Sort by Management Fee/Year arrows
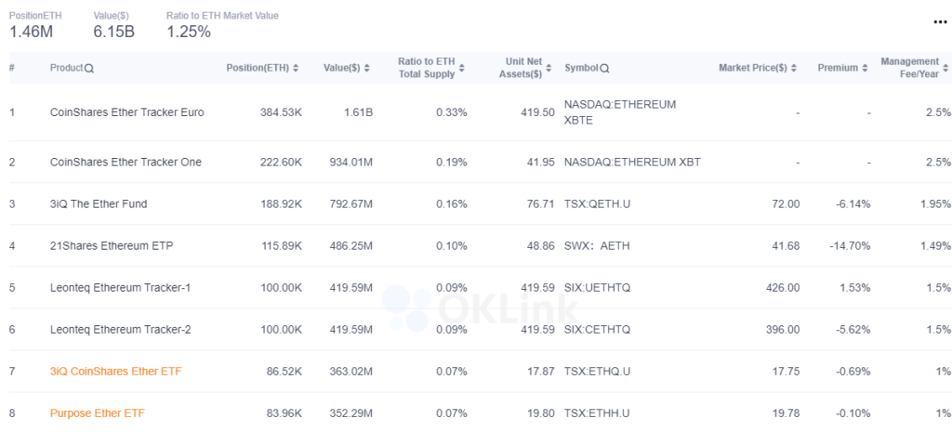This screenshot has width=952, height=432. [945, 68]
